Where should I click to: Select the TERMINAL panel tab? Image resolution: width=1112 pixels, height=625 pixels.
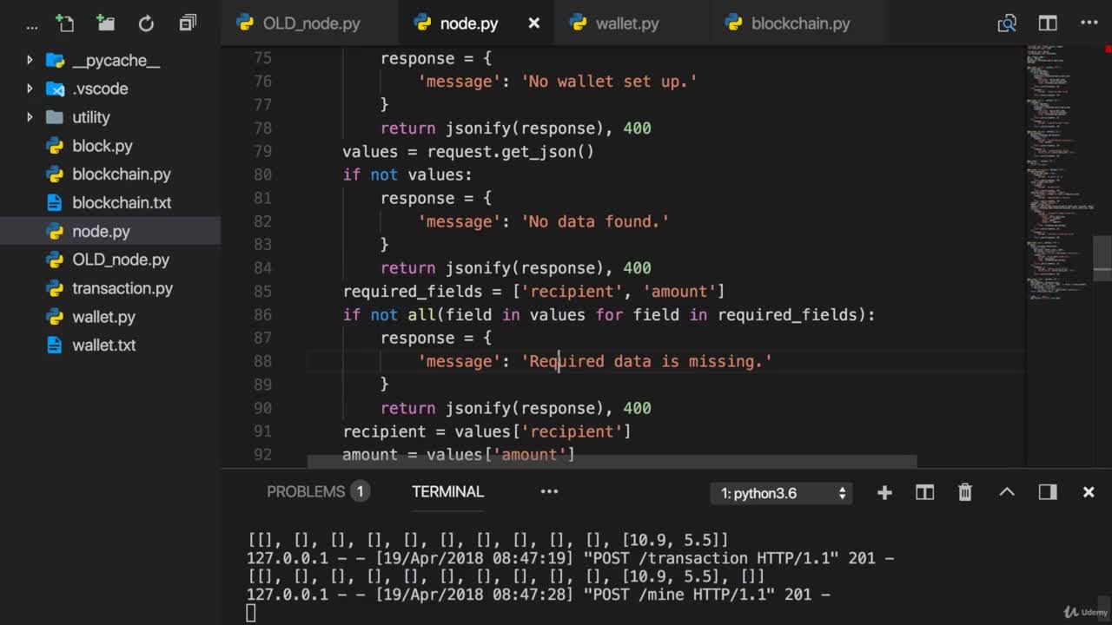coord(447,491)
